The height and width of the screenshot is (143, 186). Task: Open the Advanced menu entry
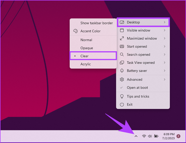(x=143, y=79)
